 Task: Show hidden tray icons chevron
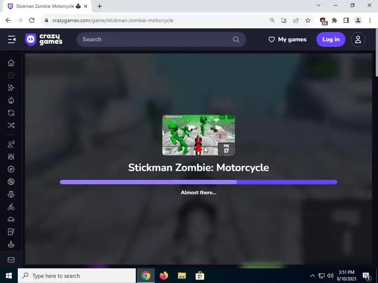coord(312,276)
